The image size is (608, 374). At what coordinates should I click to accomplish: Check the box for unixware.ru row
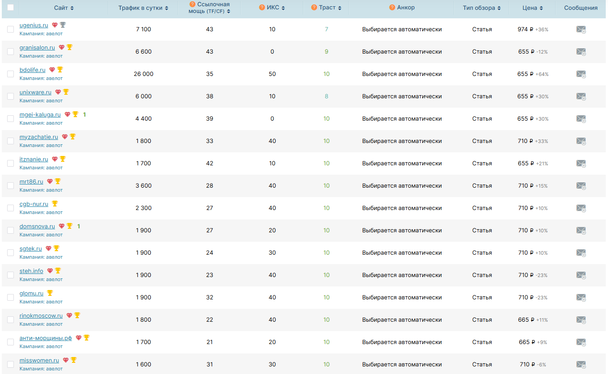point(10,97)
